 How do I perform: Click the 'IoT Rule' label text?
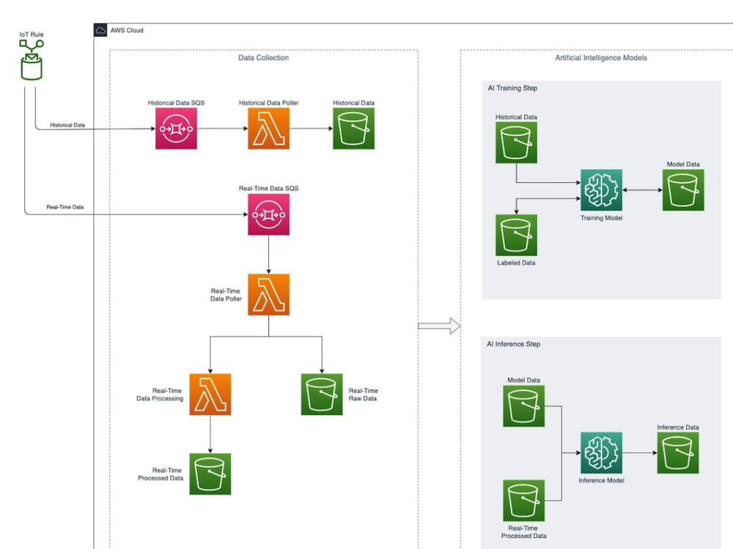[x=32, y=34]
